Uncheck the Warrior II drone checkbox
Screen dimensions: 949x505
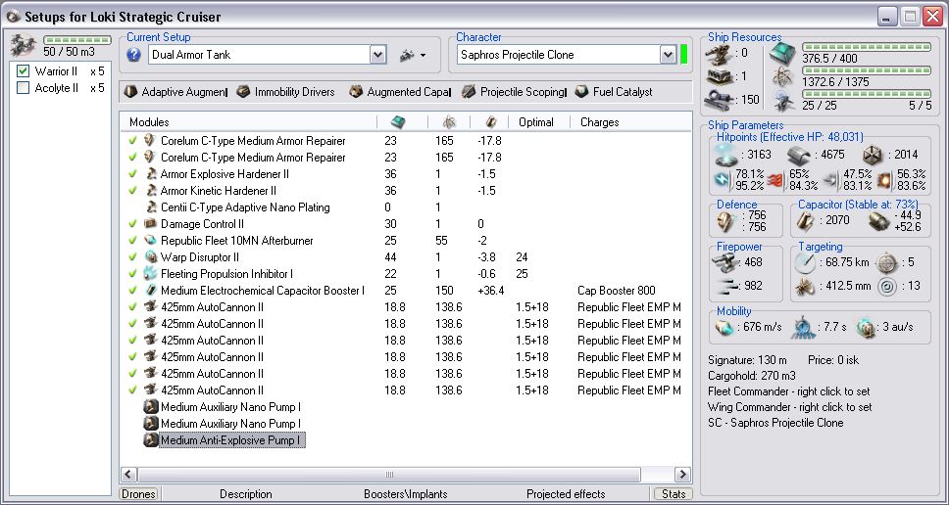(x=24, y=71)
